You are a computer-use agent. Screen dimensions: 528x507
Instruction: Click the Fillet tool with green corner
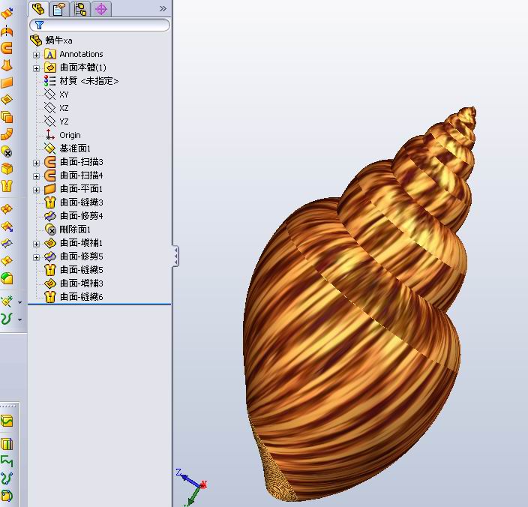(x=7, y=278)
